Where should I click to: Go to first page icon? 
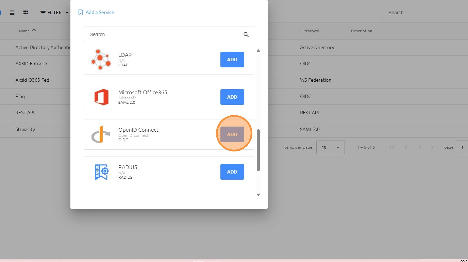pyautogui.click(x=392, y=147)
